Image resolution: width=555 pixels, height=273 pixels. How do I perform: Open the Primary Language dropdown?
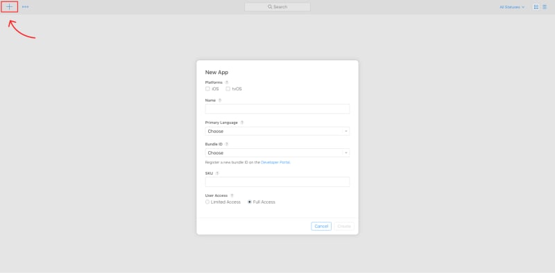pyautogui.click(x=277, y=131)
